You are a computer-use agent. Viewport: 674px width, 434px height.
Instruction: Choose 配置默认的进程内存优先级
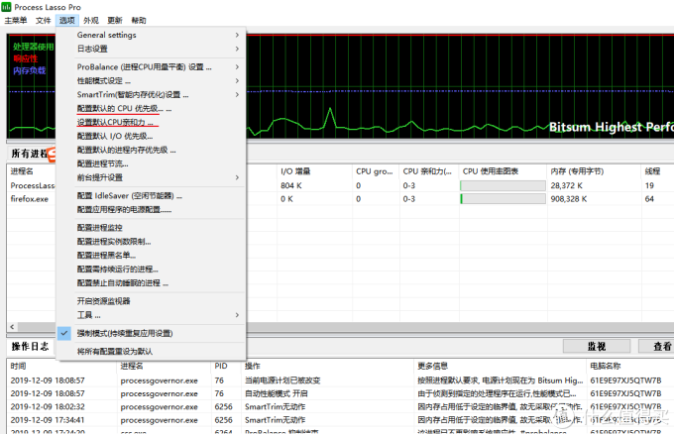(x=151, y=150)
